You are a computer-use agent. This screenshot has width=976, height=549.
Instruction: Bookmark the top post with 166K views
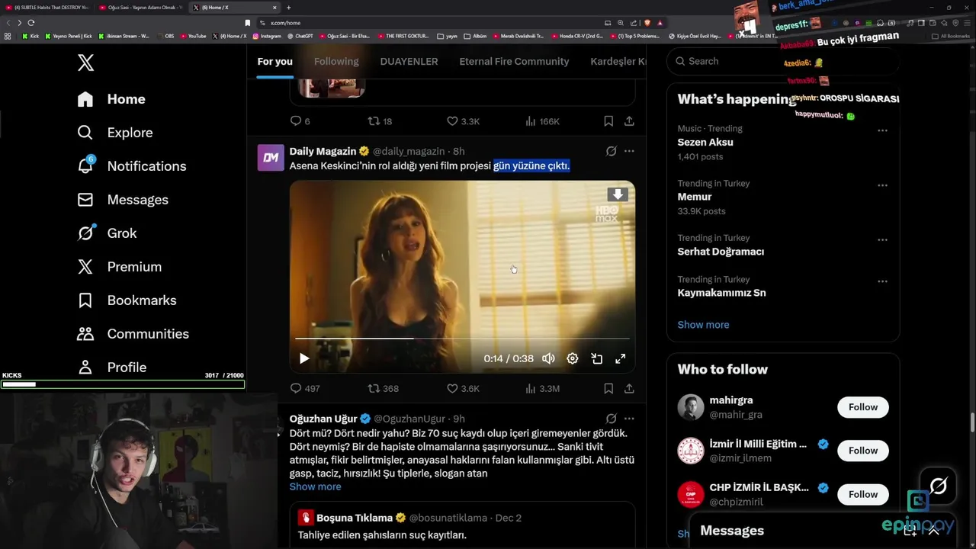[608, 121]
